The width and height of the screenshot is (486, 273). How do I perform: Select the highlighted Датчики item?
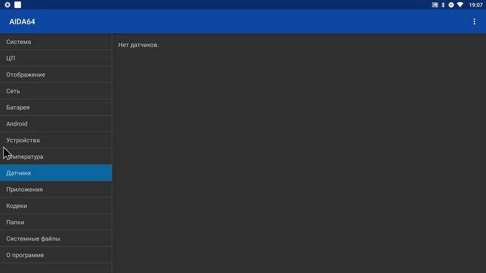coord(56,173)
